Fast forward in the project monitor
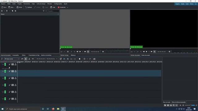 pyautogui.click(x=151, y=51)
